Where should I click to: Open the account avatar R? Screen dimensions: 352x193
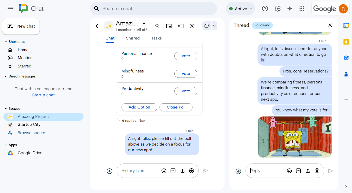coord(343,9)
